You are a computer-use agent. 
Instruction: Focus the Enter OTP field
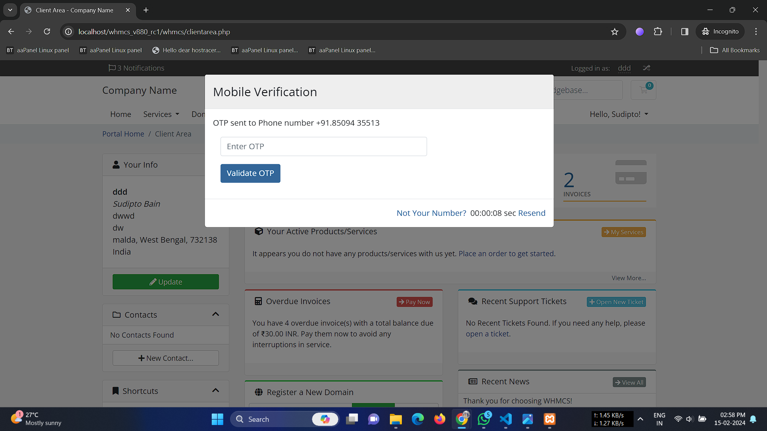click(323, 146)
